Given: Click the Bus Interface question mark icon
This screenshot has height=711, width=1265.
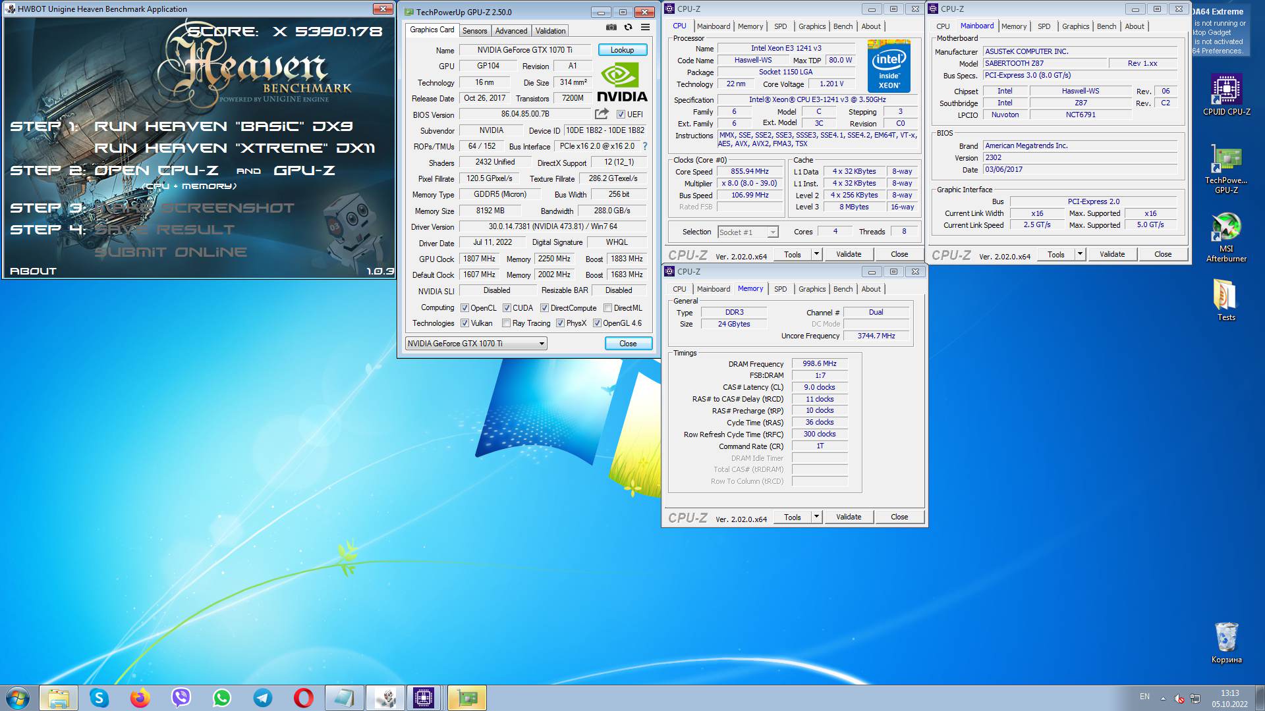Looking at the screenshot, I should [x=645, y=146].
